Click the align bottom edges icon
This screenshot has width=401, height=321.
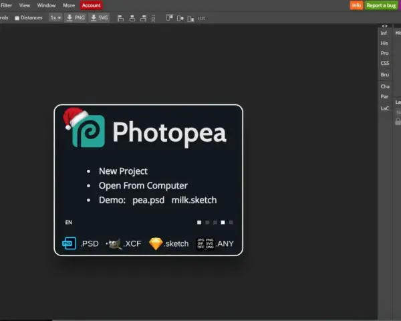(190, 19)
